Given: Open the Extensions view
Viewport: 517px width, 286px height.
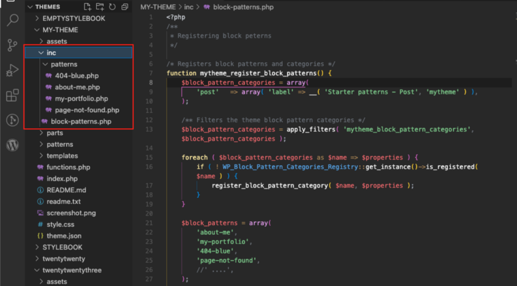Looking at the screenshot, I should tap(12, 96).
